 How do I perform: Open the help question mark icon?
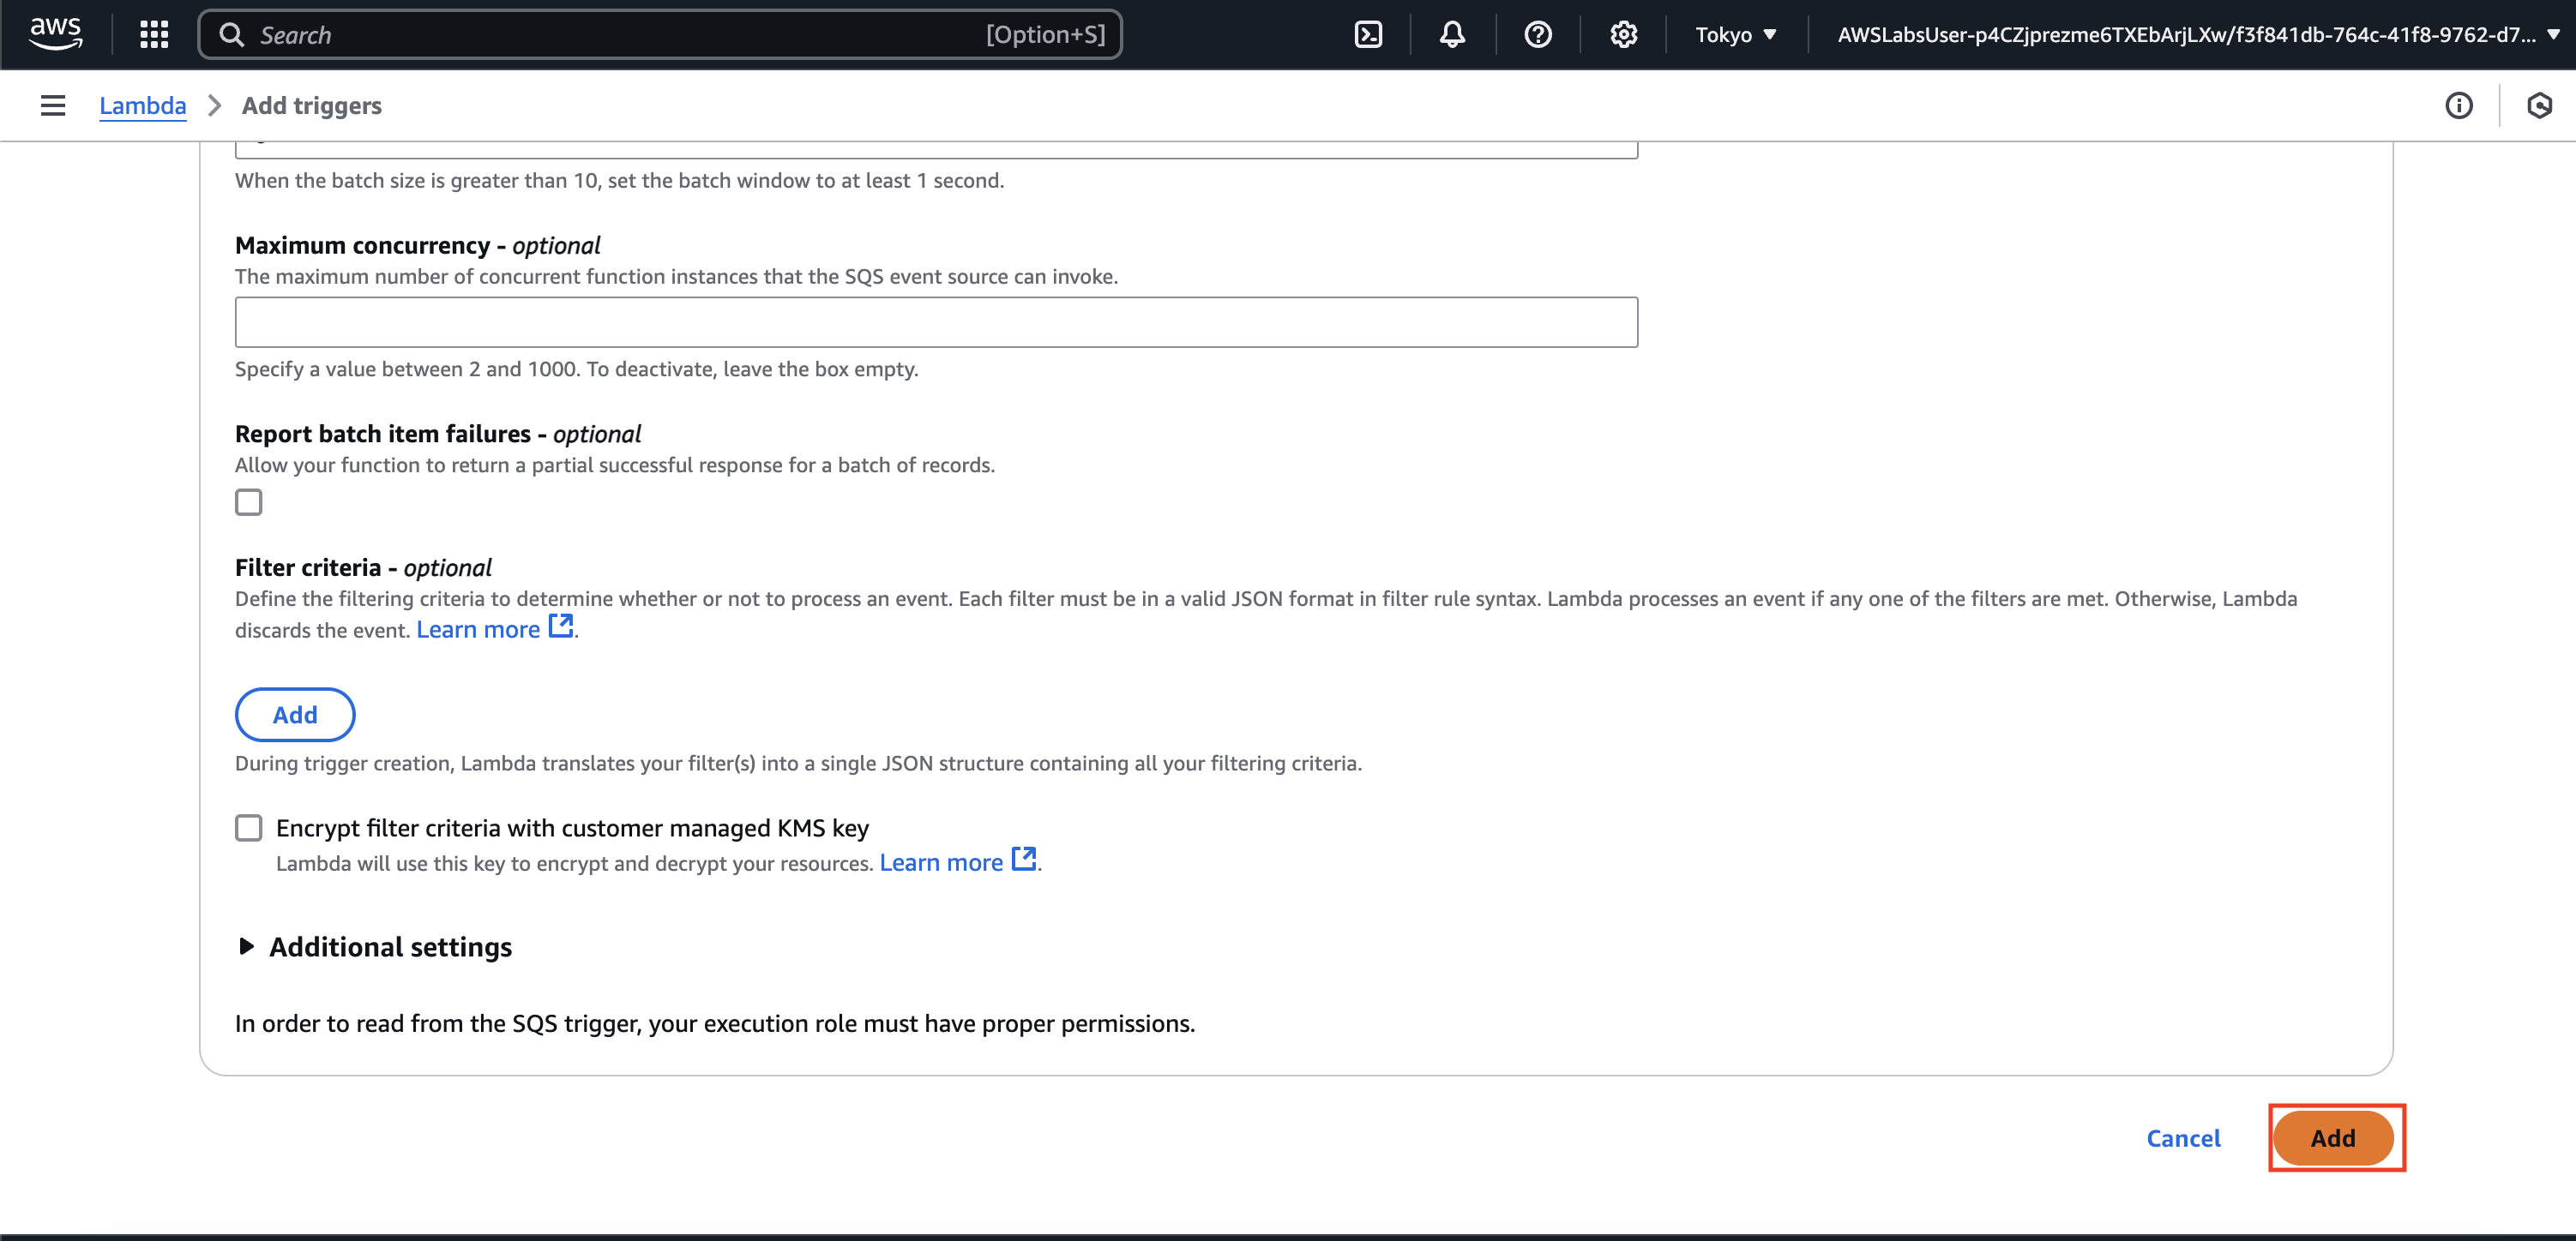click(x=1537, y=34)
